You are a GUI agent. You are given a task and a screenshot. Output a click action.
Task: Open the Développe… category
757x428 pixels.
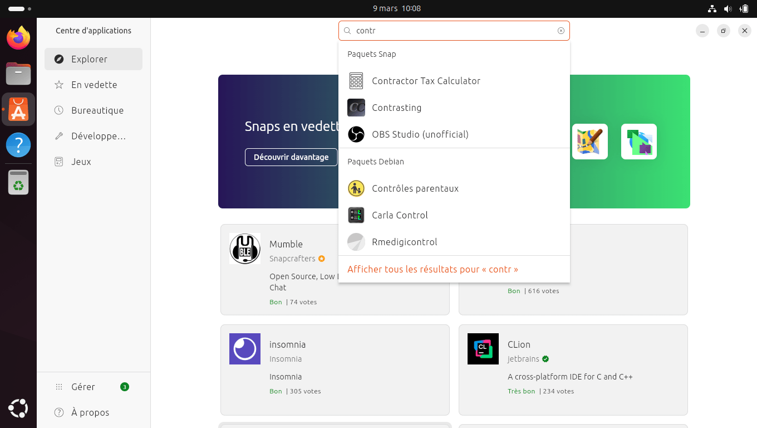pyautogui.click(x=94, y=136)
